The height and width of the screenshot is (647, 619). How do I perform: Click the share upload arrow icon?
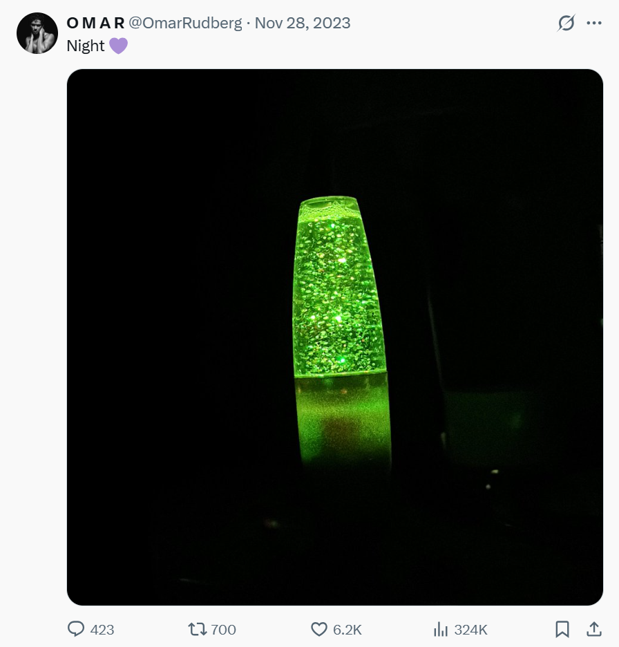click(x=593, y=629)
